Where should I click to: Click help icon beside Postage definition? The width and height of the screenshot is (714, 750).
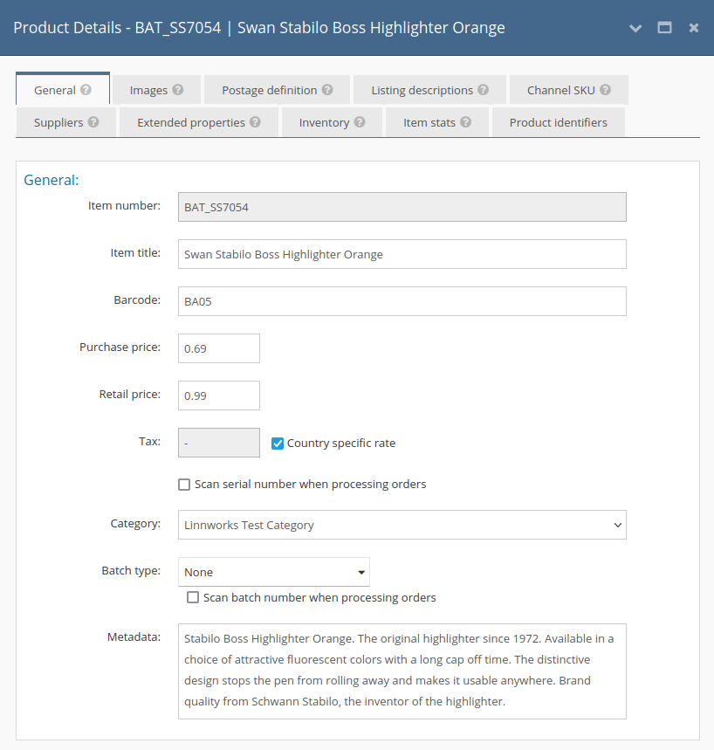(x=327, y=90)
